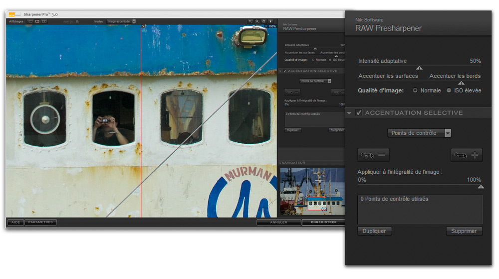Adjust surfaces-to-bords slider in enlarged panel

[461, 83]
